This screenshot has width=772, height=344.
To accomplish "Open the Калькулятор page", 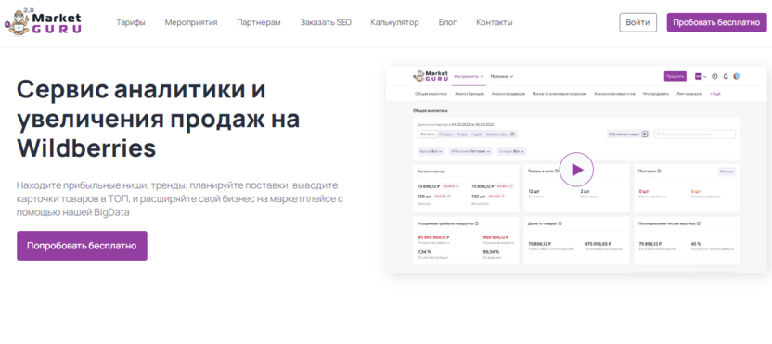I will [x=395, y=22].
